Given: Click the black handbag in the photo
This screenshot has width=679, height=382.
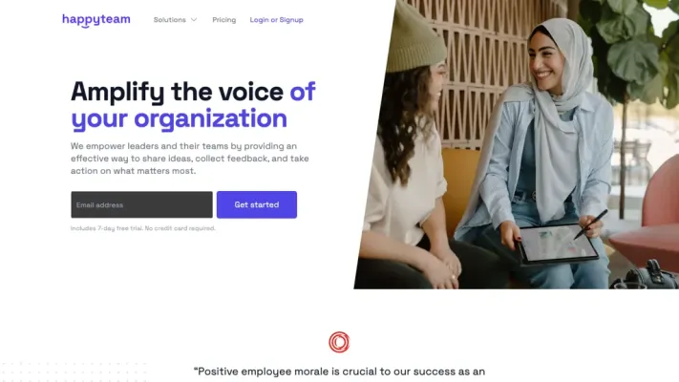Looking at the screenshot, I should [x=647, y=275].
